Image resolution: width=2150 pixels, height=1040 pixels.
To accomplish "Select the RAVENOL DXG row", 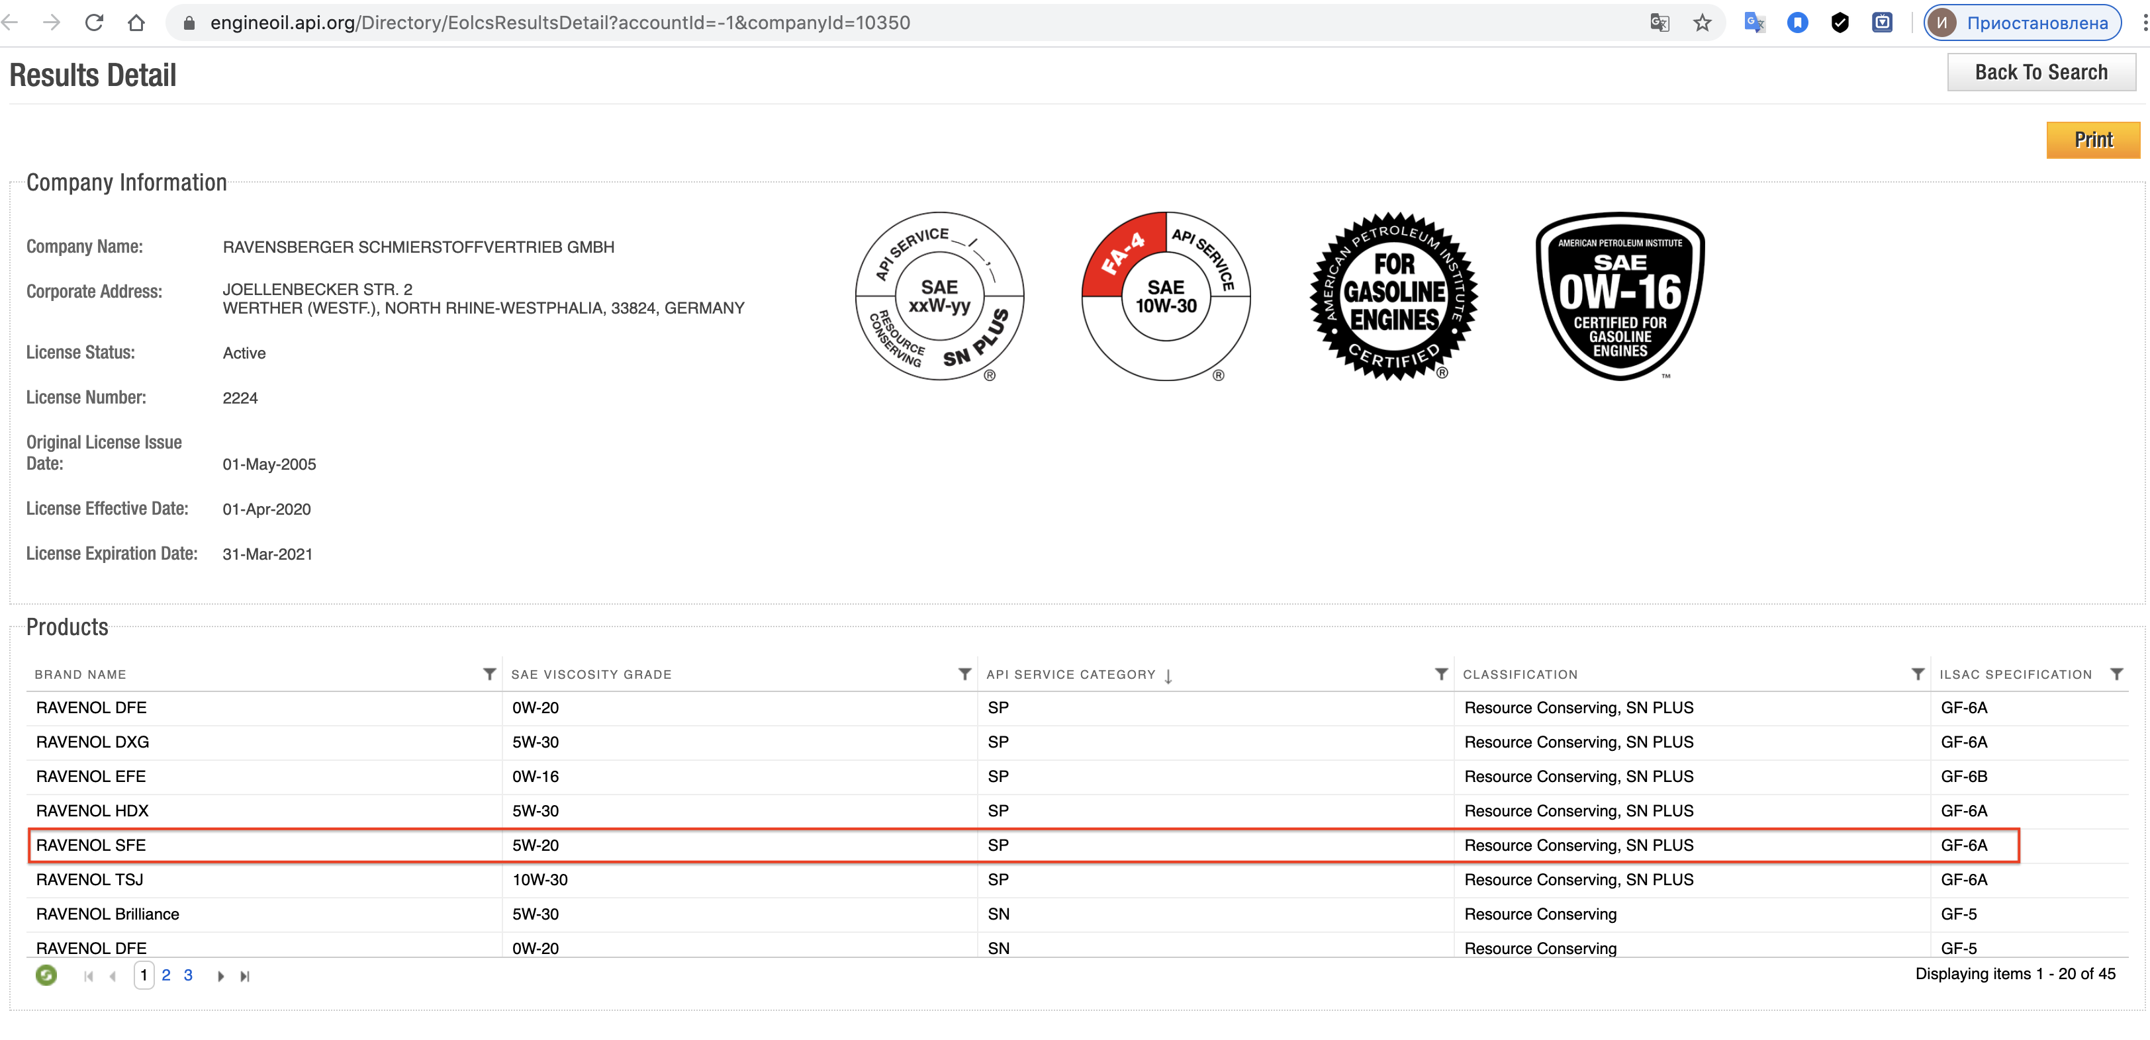I will point(1077,742).
